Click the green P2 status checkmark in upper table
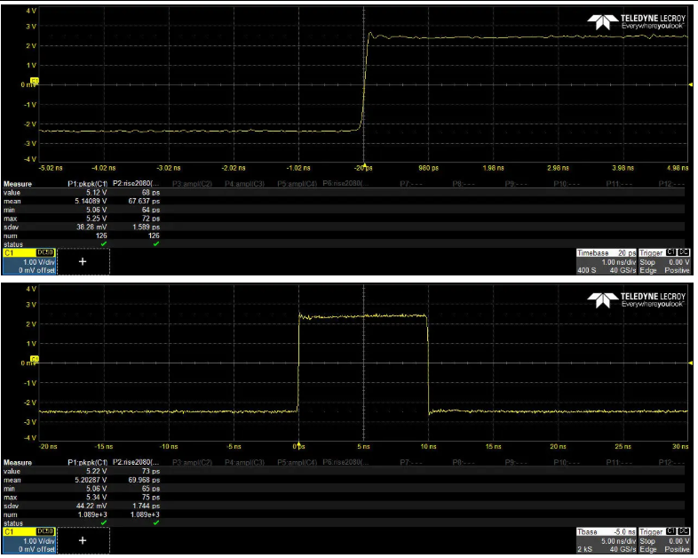The width and height of the screenshot is (698, 558). (155, 243)
